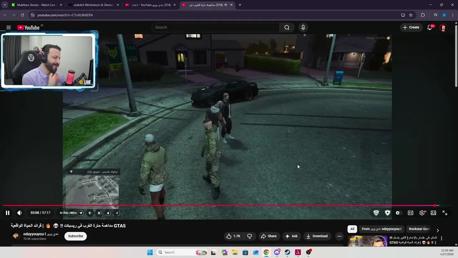Viewport: 458px width, 258px height.
Task: Switch to Mukhtarx Stream browser tab
Action: (37, 5)
